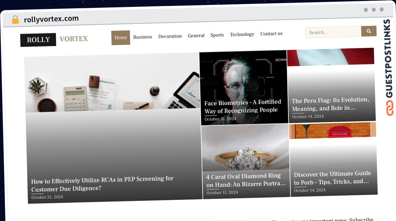The height and width of the screenshot is (221, 396).
Task: Open 4 Carat Oval Diamond Ring article
Action: point(246,180)
